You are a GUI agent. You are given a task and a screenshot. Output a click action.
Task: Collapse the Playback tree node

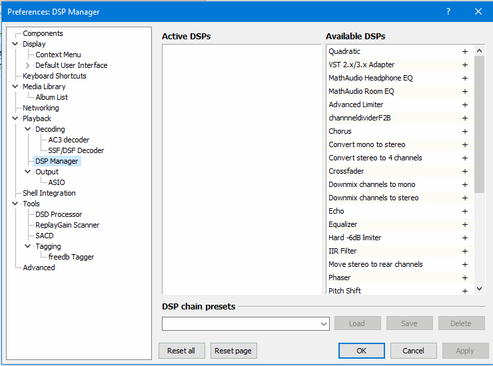[15, 118]
